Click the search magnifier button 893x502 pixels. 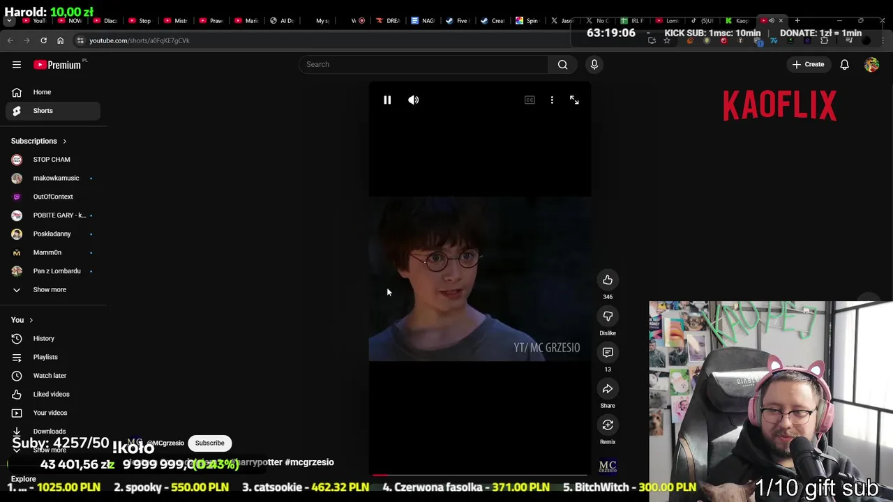[x=562, y=64]
